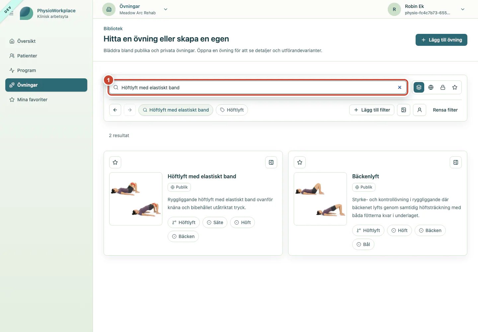Click the Bål tag on Bäckenlyft card

coord(363,244)
